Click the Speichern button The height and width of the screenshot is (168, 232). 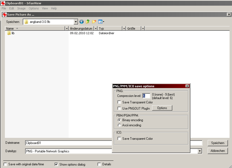(218, 143)
